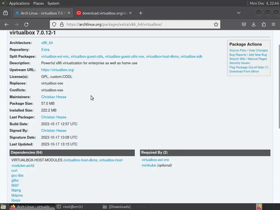Open Bug Reports link
The width and height of the screenshot is (280, 210).
238,55
